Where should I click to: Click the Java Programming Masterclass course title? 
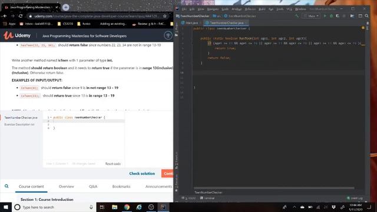pyautogui.click(x=84, y=36)
